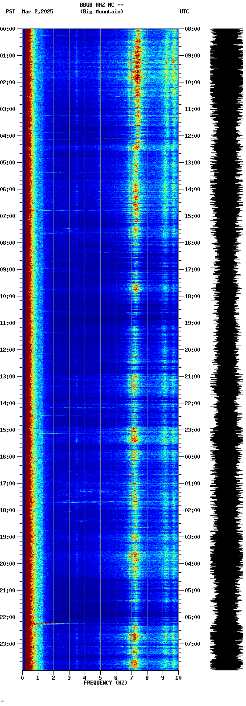Click the 3 Hz frequency axis label
Viewport: 246px width, 706px height.
coord(69,678)
